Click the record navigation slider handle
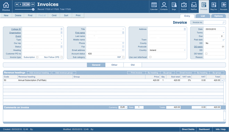The image size is (229, 132). (33, 9)
